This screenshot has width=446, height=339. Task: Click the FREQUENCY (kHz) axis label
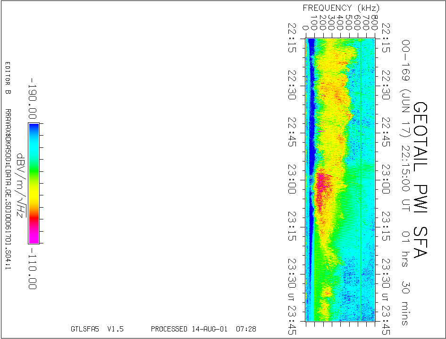point(341,8)
